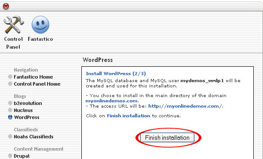Viewport: 263px width, 159px height.
Task: Open Drupal under Content Management
Action: pos(22,156)
